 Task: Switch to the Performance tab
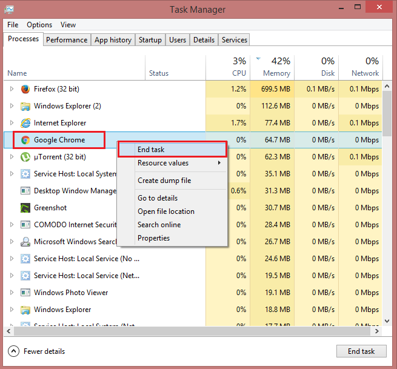point(67,40)
